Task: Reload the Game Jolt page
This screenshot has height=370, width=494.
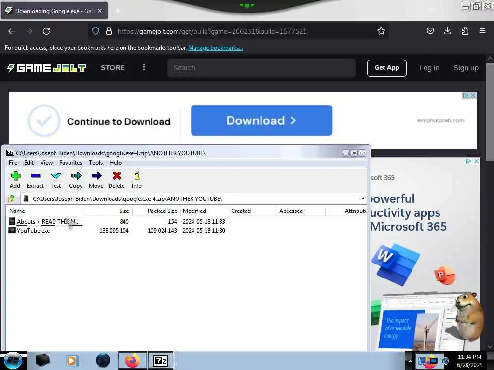Action: point(46,31)
